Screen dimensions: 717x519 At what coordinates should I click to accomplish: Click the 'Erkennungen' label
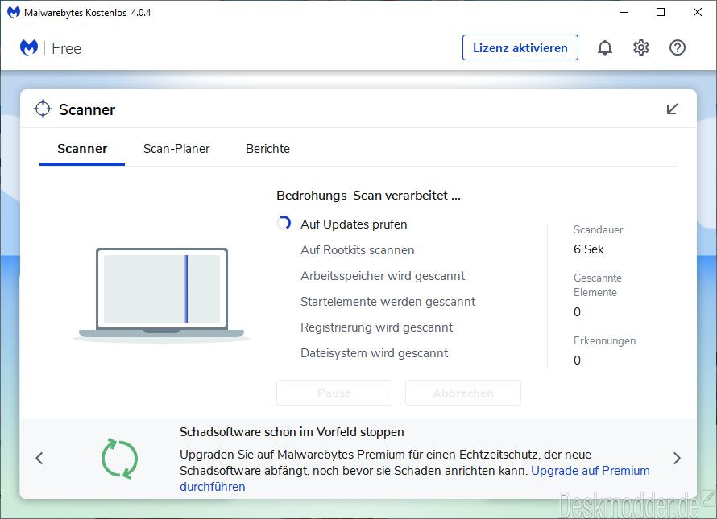[x=604, y=340]
